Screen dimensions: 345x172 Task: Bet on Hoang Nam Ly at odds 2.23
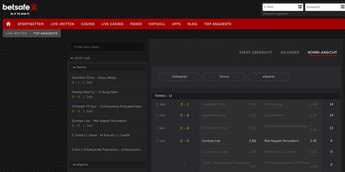click(230, 115)
